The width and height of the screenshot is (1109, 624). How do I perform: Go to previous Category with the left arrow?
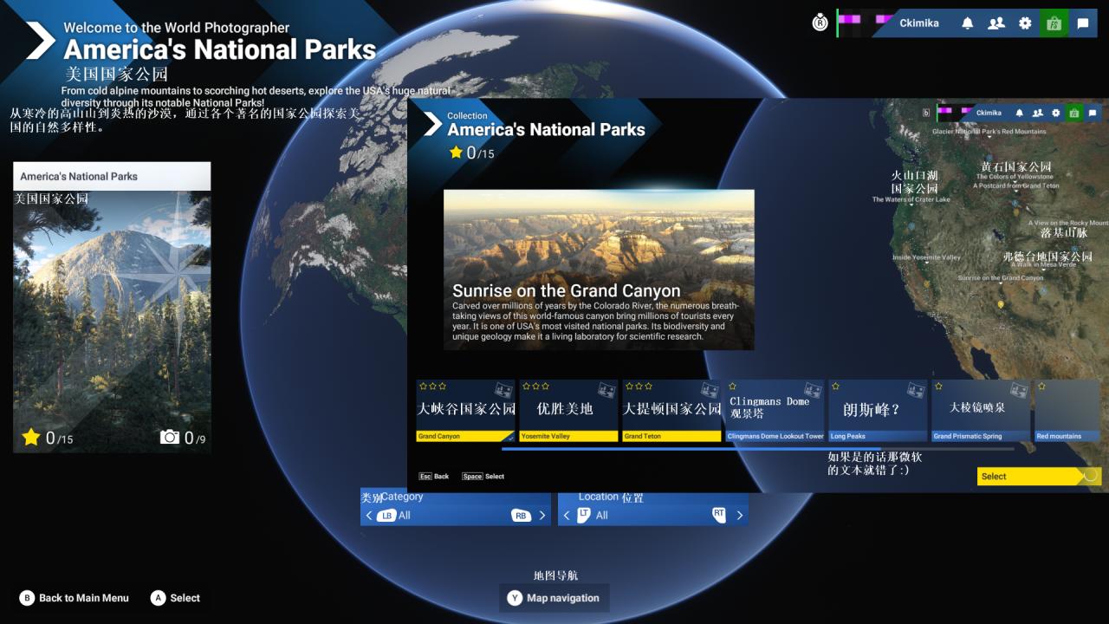coord(368,516)
